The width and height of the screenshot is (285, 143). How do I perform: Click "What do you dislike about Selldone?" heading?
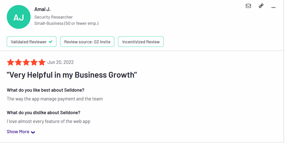click(43, 113)
